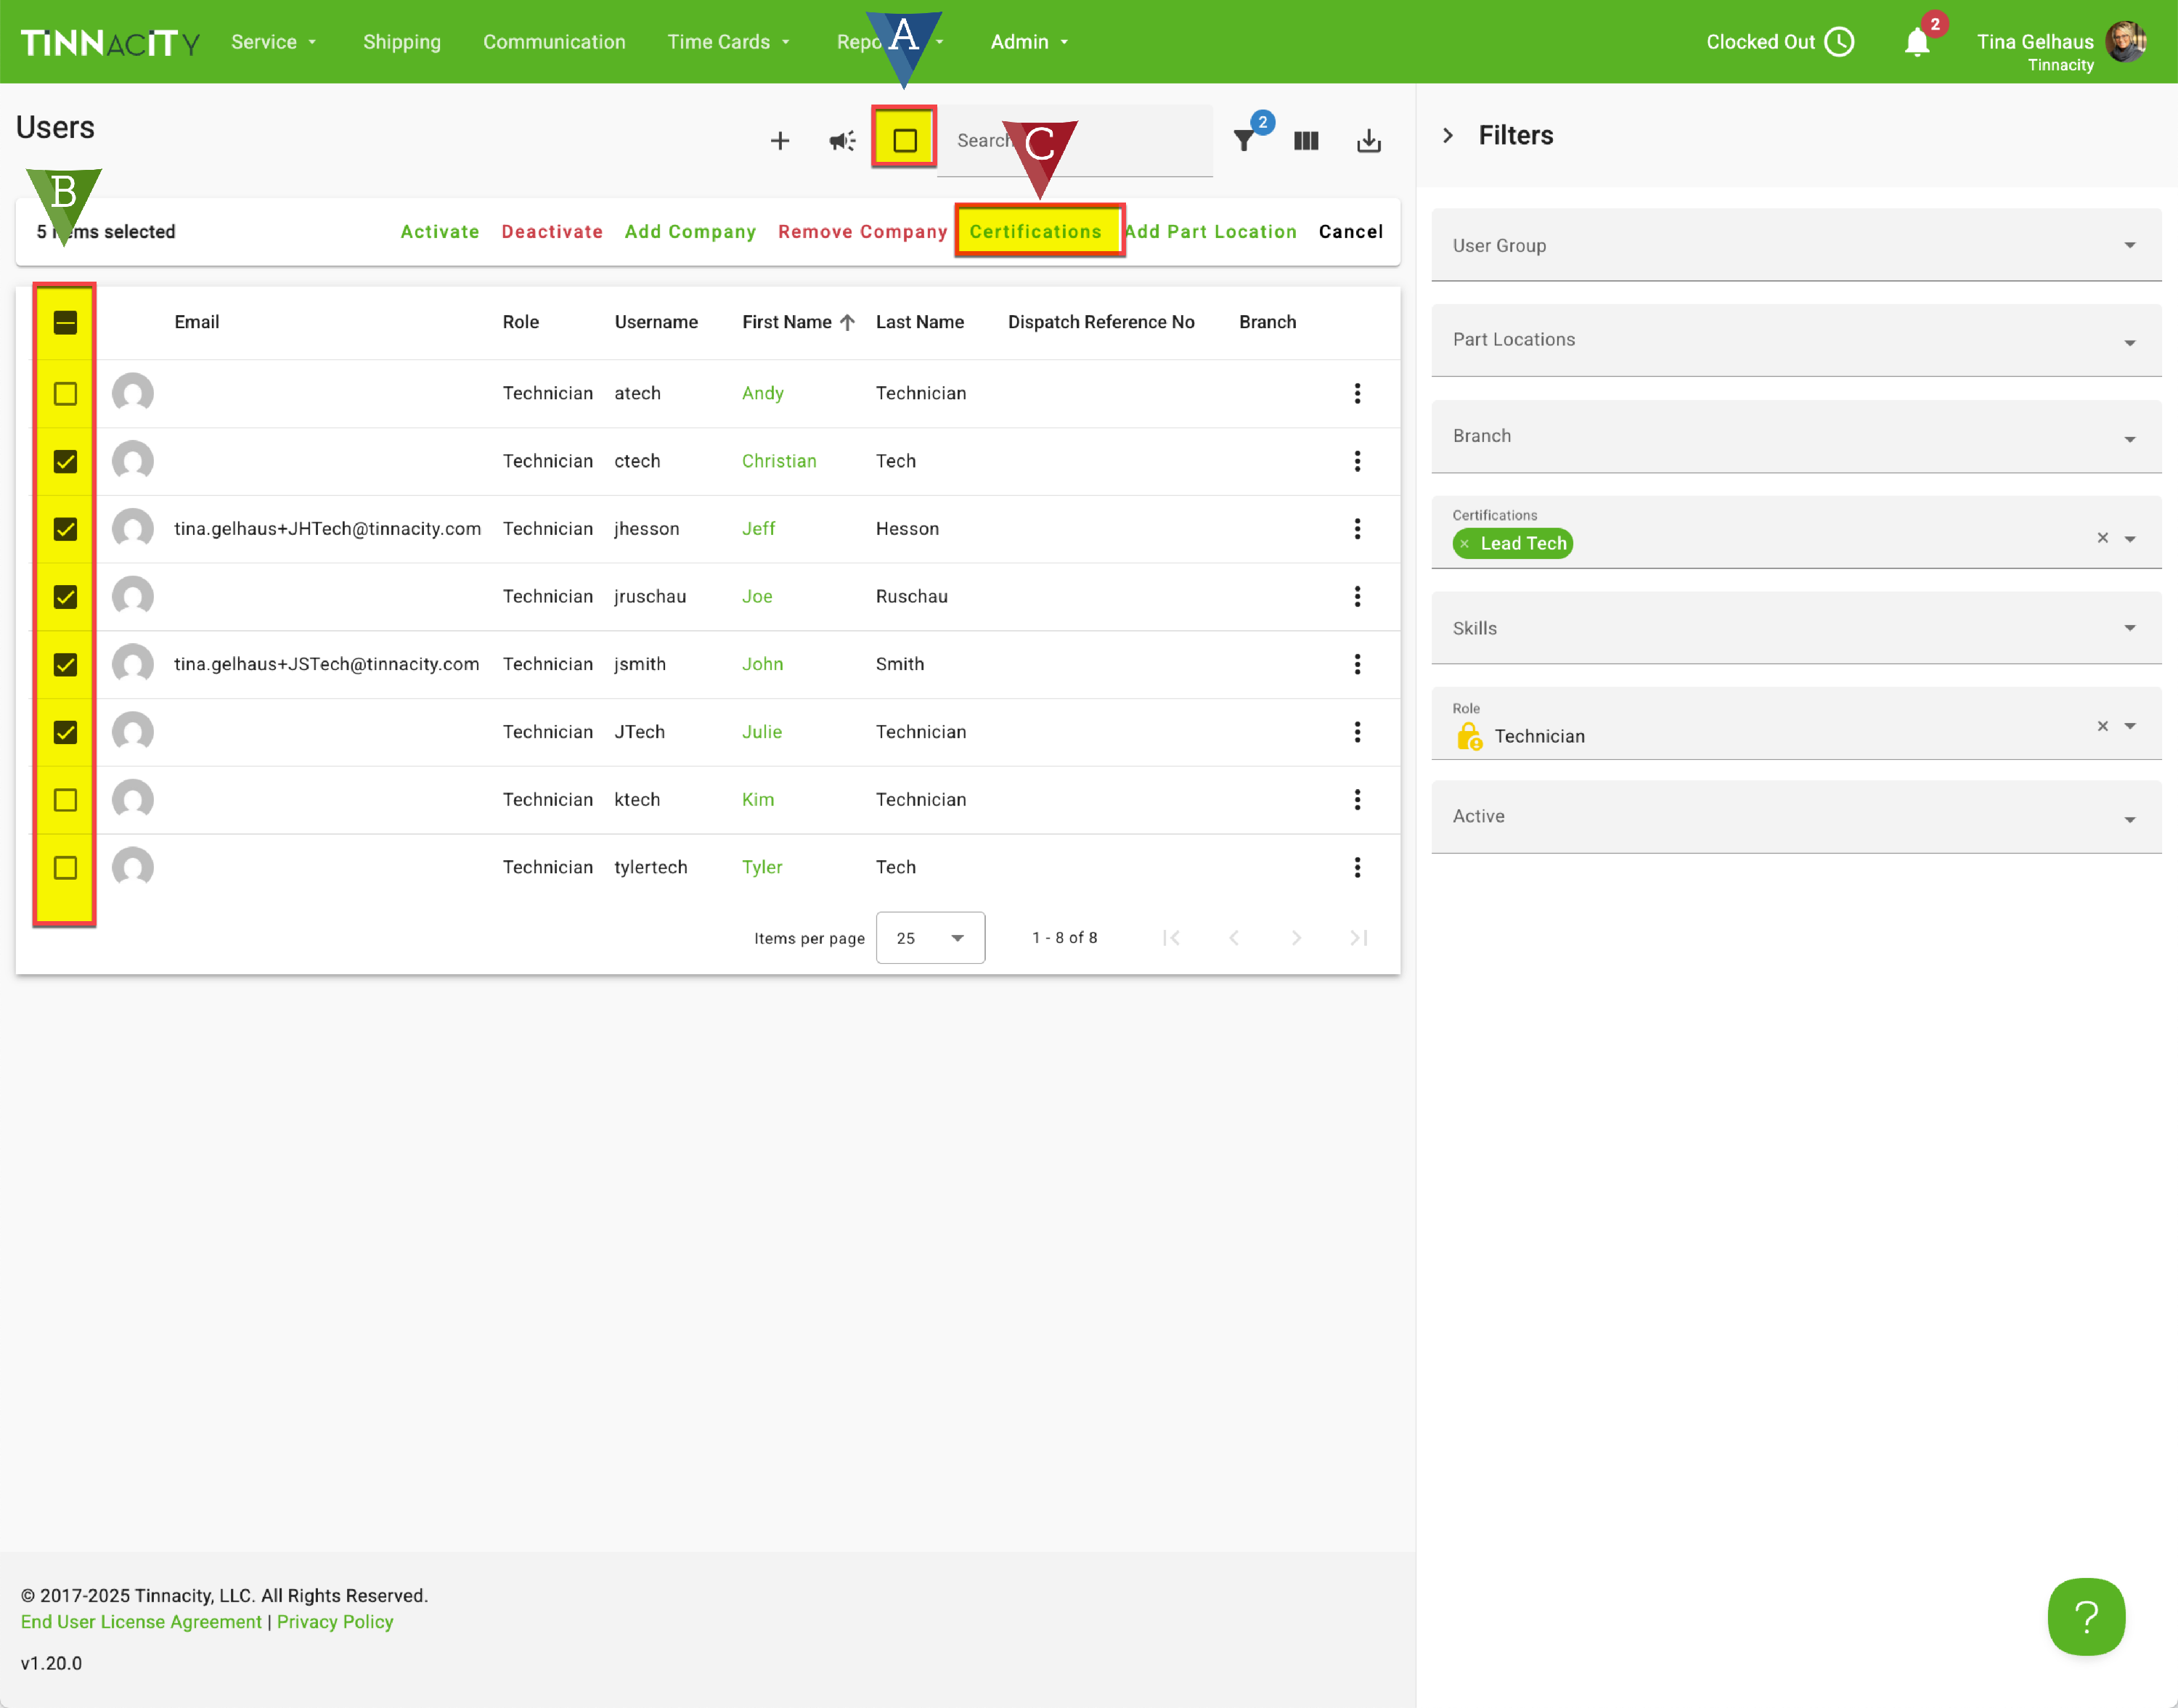
Task: Remove the Lead Tech certification chip
Action: 1464,544
